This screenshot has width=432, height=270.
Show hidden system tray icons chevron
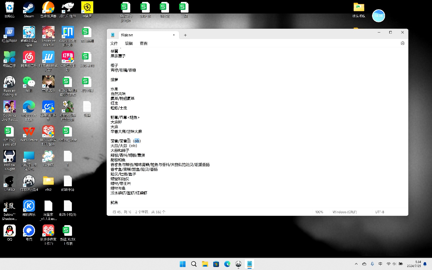[x=356, y=264]
